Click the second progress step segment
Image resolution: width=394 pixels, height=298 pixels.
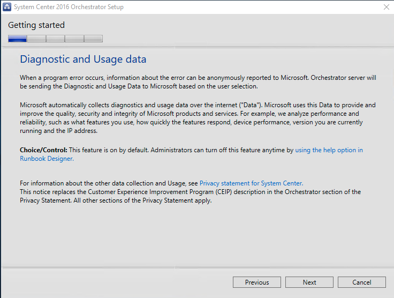[x=36, y=39]
